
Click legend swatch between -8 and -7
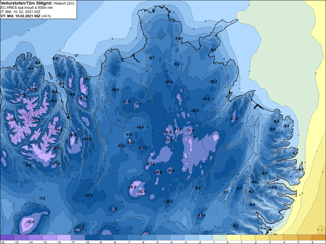pyautogui.click(x=120, y=237)
